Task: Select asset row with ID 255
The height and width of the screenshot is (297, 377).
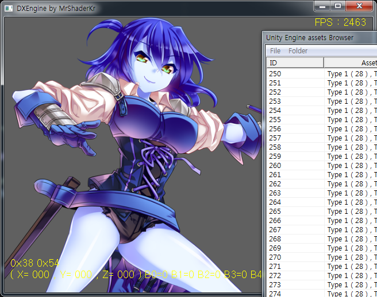Action: point(322,119)
